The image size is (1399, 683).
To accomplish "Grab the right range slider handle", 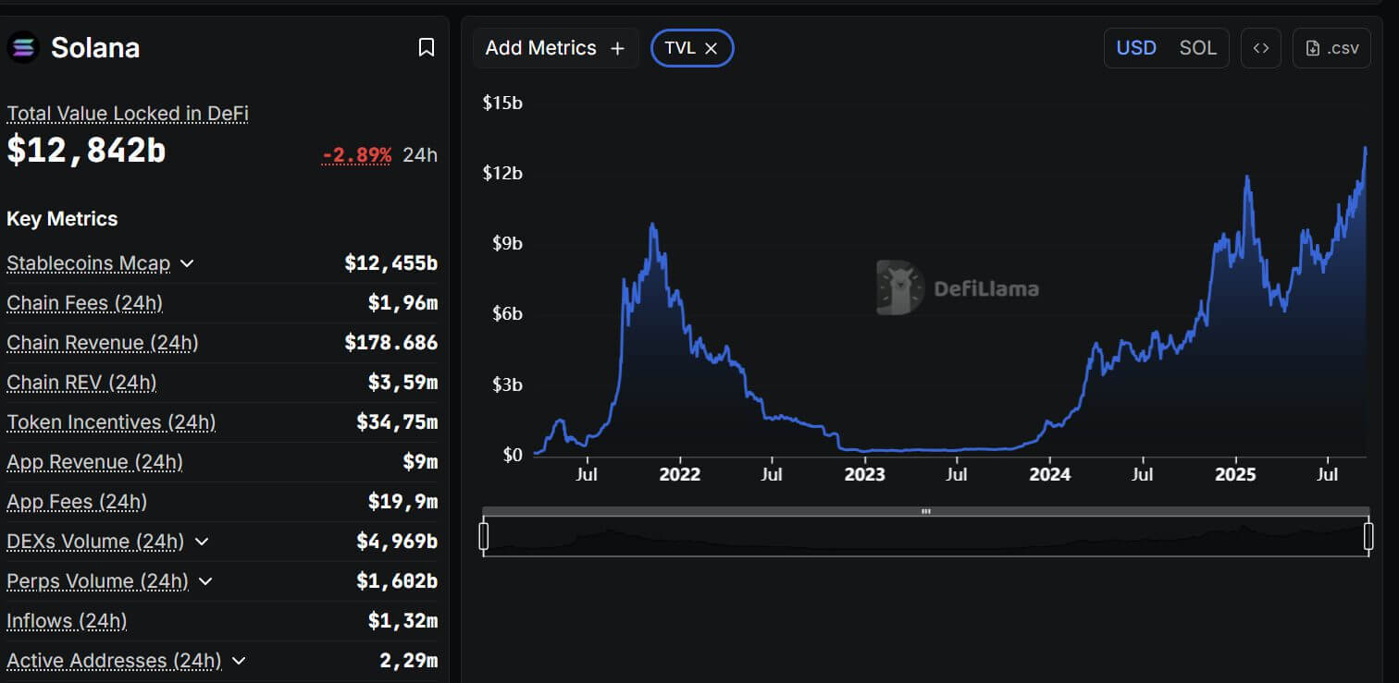I will pyautogui.click(x=1368, y=536).
